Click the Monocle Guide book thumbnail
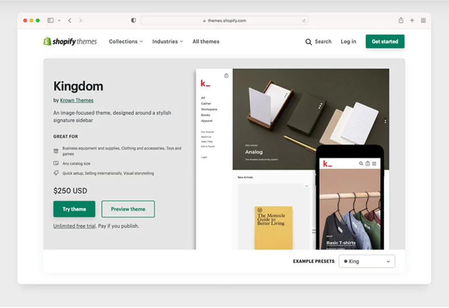The width and height of the screenshot is (449, 308). [x=273, y=227]
